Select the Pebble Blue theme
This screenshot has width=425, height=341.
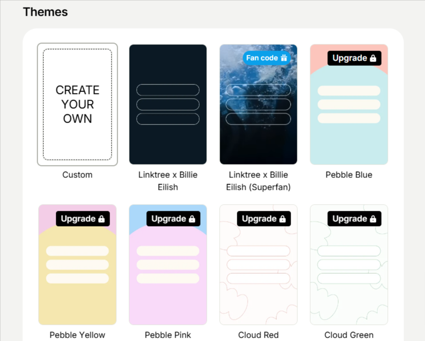pos(349,119)
